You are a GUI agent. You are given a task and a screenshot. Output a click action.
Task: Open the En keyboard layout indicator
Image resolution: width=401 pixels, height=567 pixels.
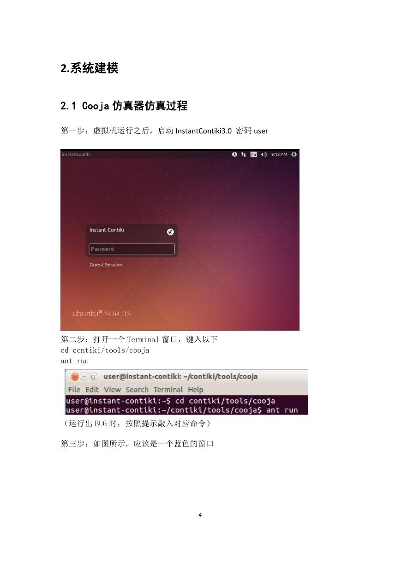click(x=253, y=154)
